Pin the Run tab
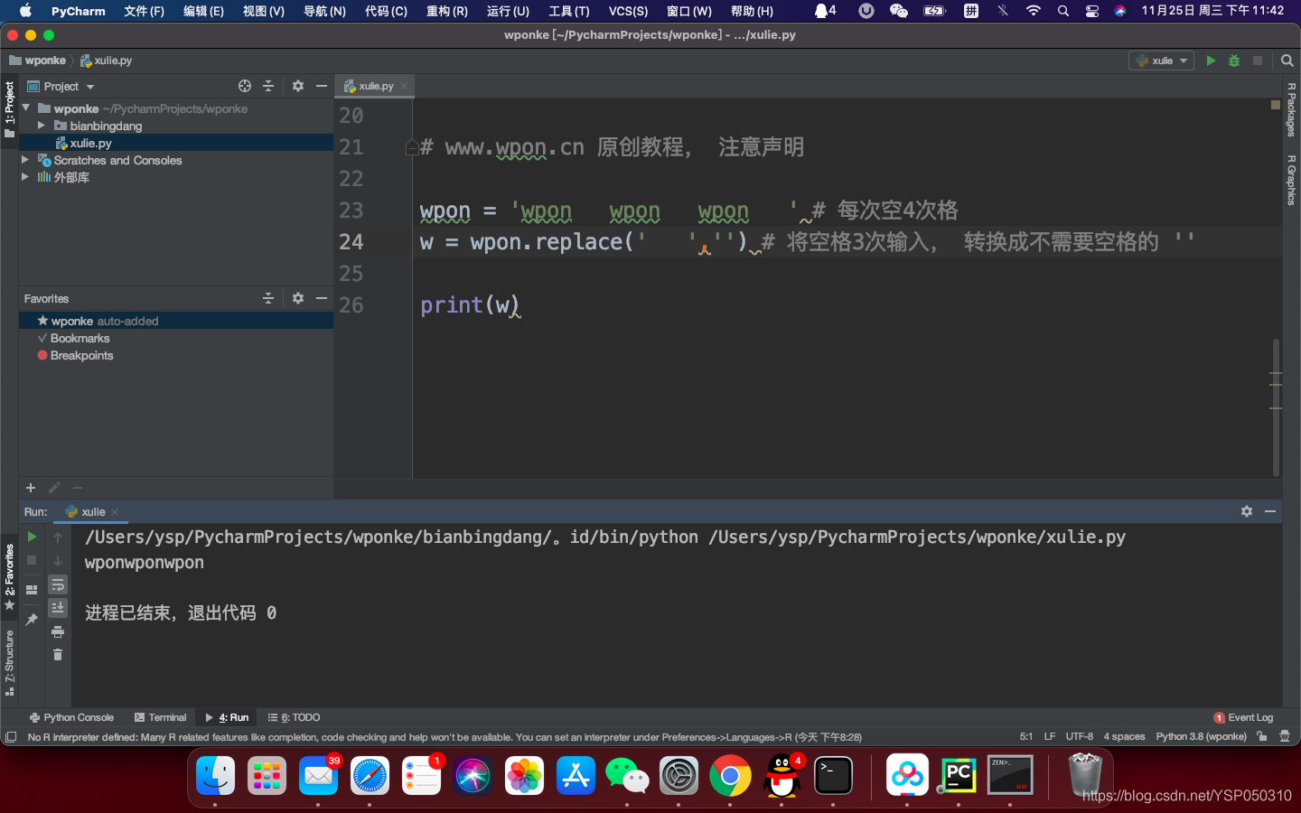 [32, 619]
